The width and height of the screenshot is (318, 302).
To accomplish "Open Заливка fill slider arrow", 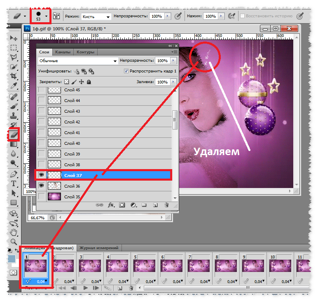I will [x=173, y=82].
